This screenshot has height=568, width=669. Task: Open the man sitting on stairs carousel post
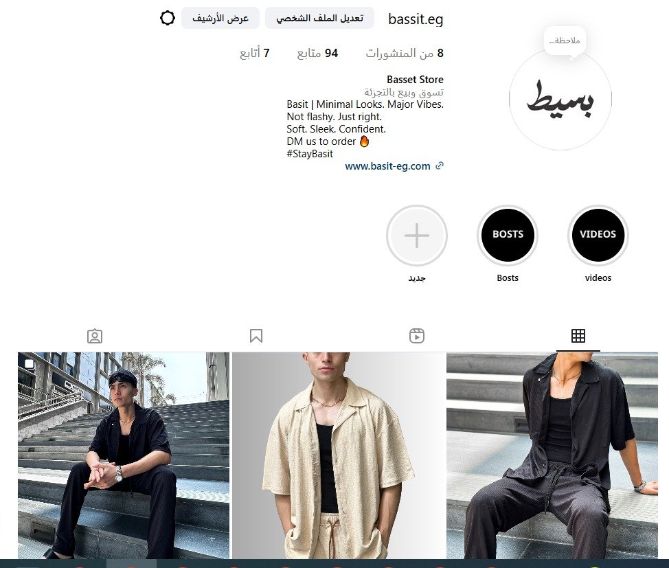point(124,455)
